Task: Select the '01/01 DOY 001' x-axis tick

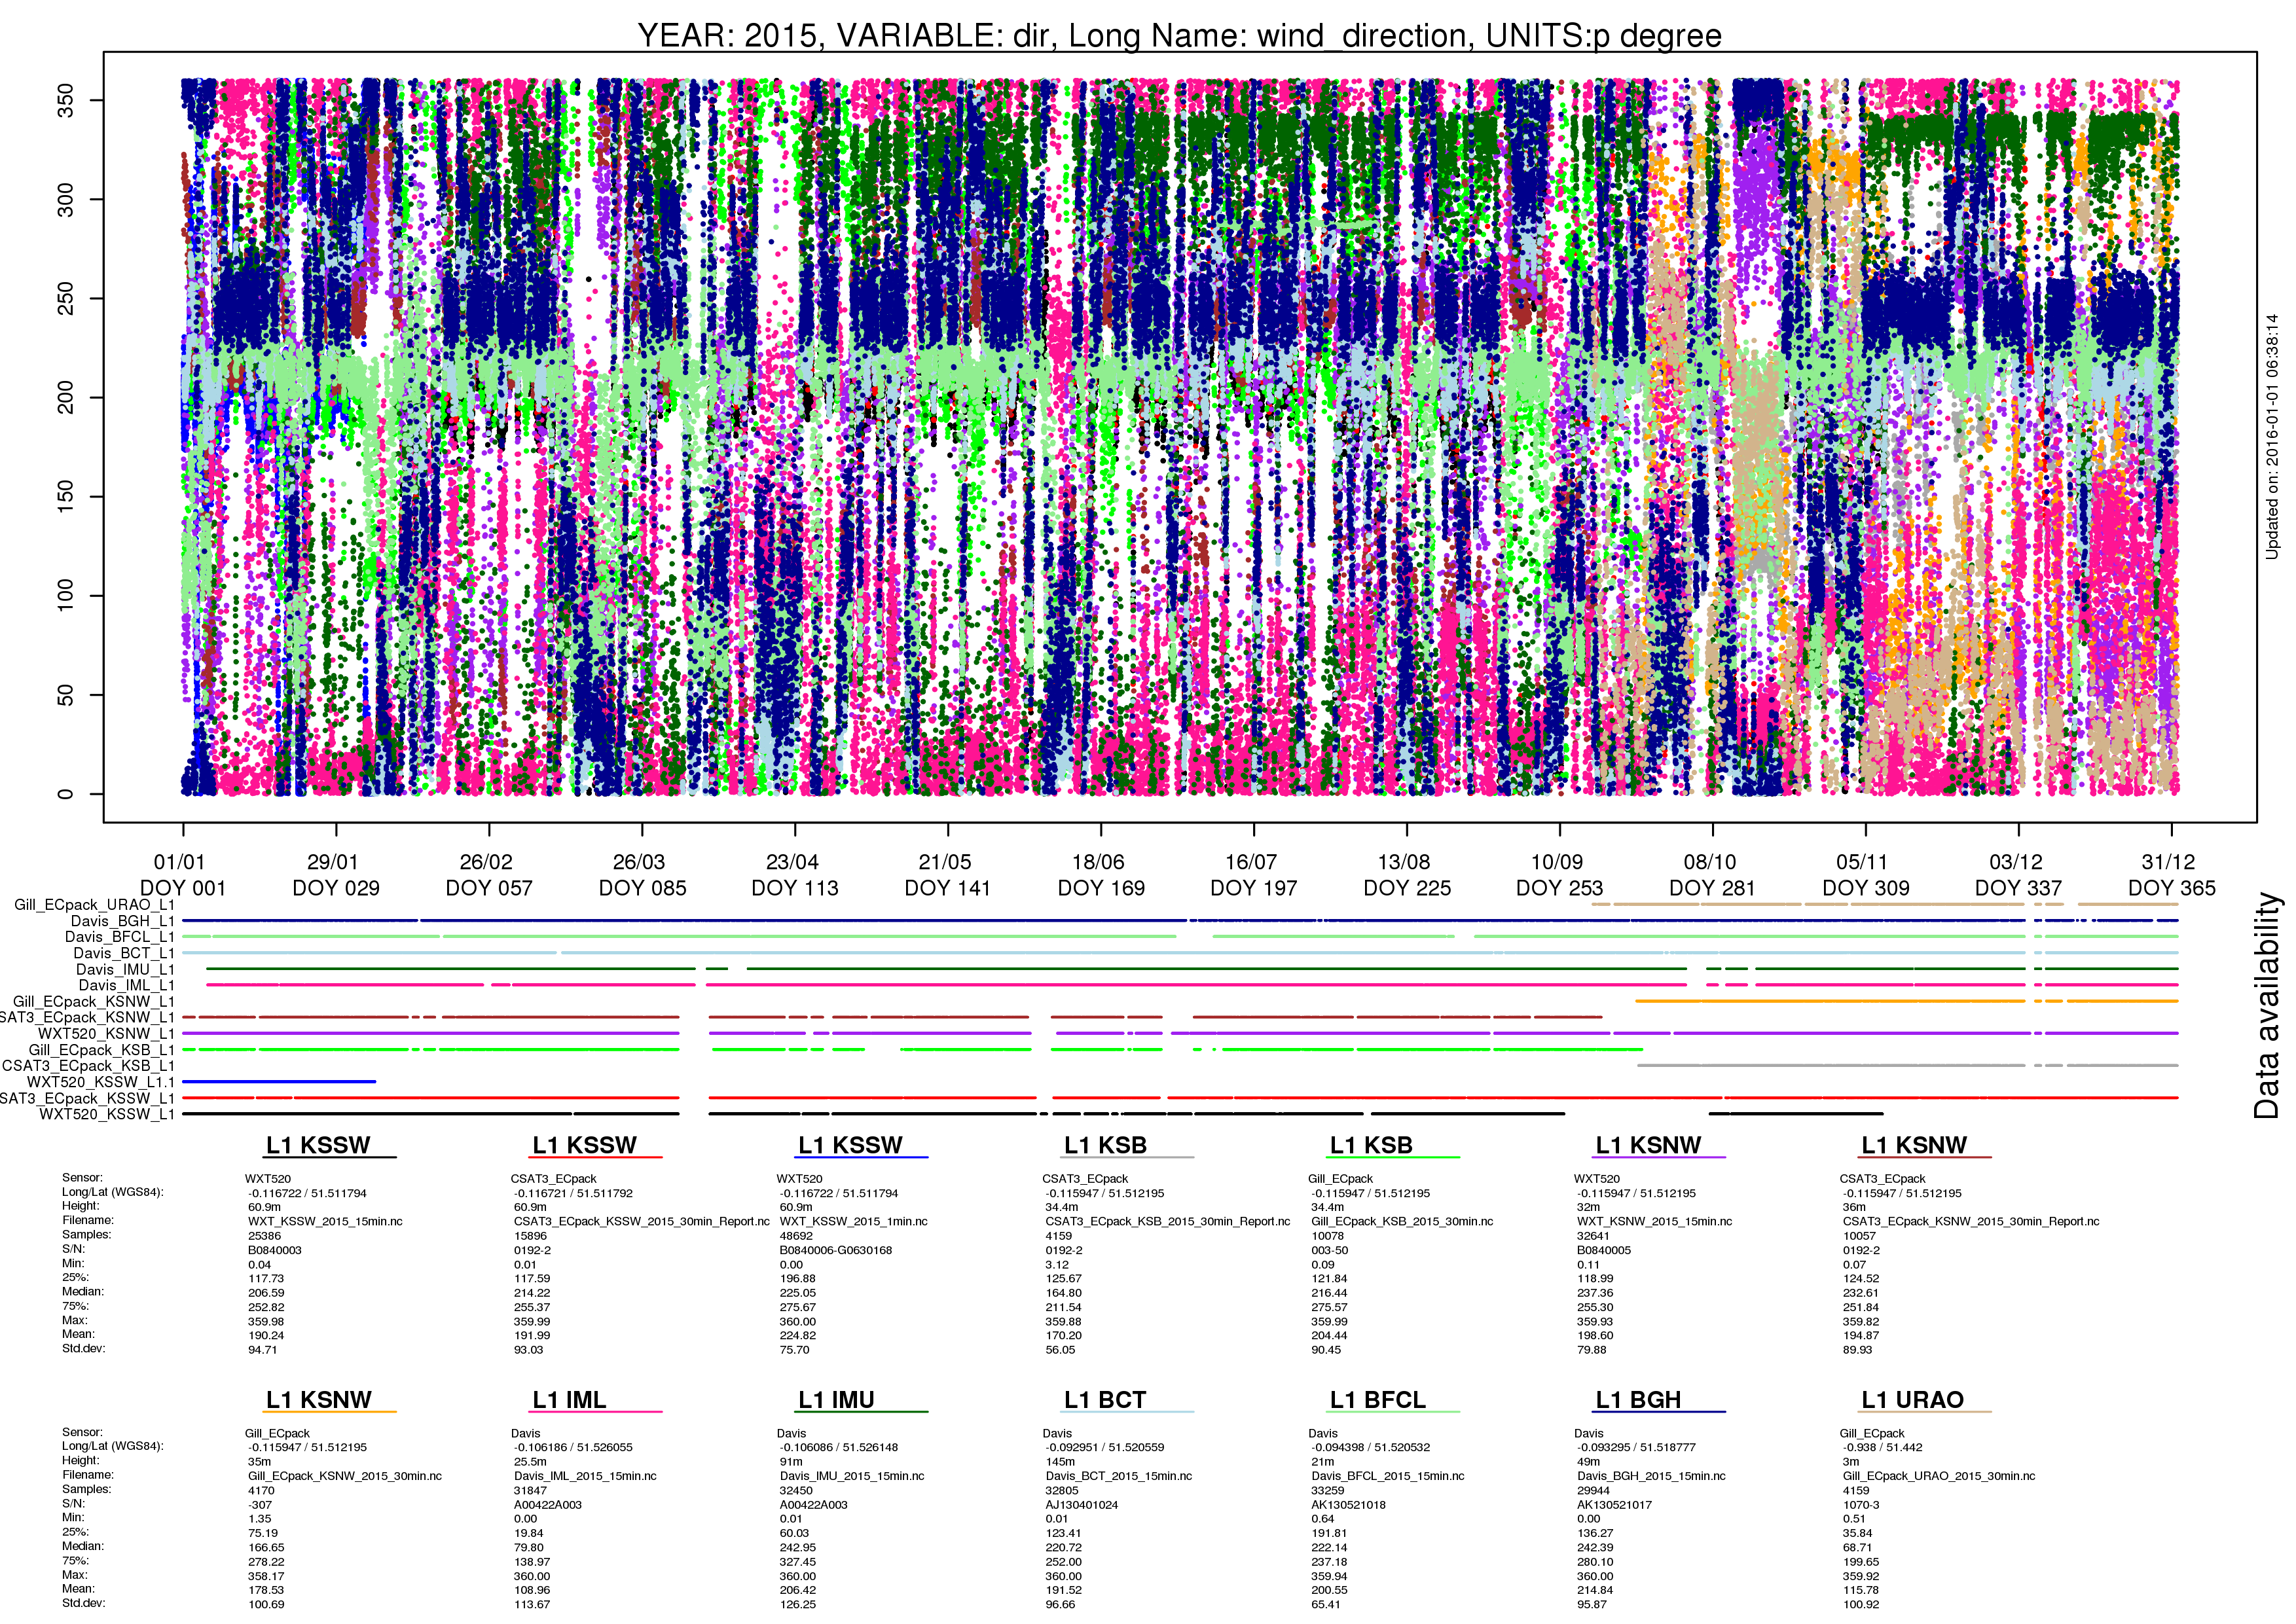Action: [x=182, y=875]
